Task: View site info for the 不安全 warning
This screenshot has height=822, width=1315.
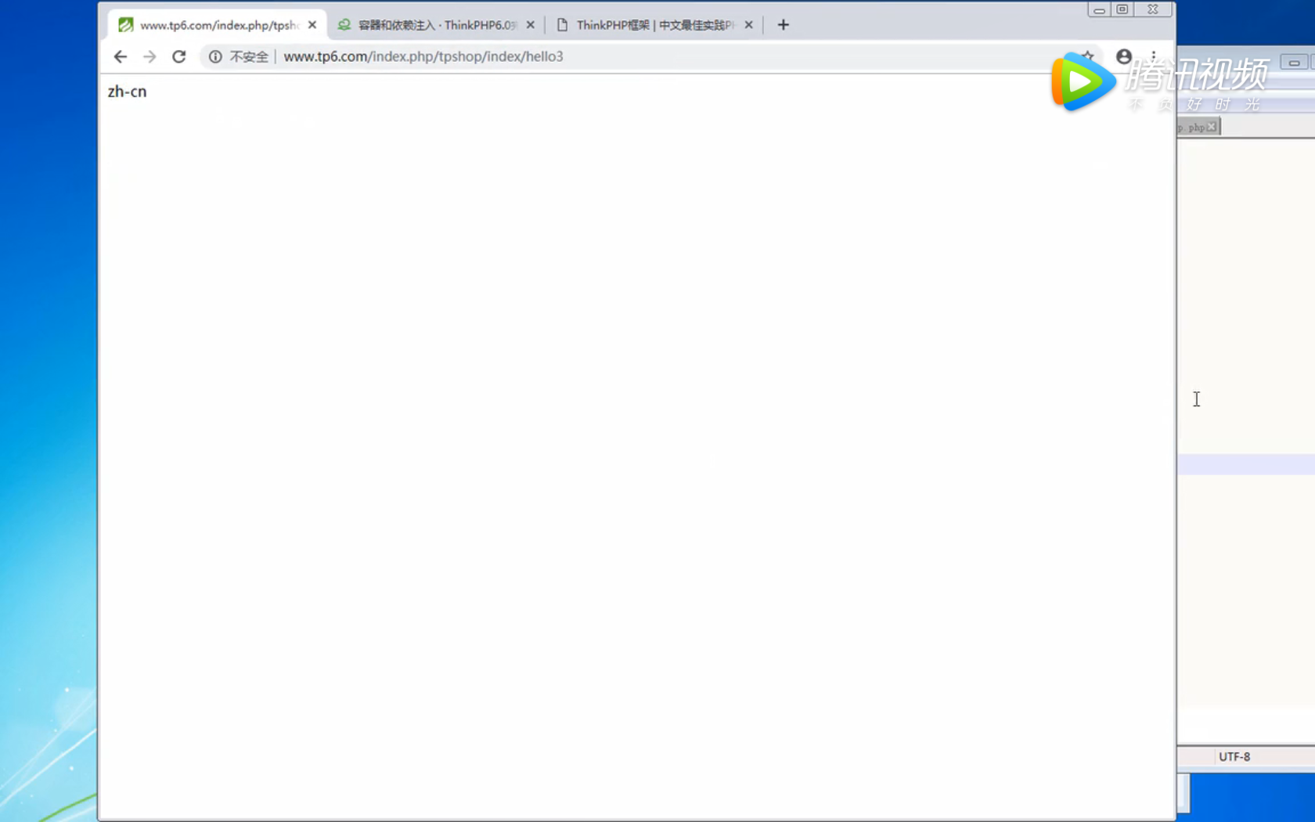Action: coord(215,56)
